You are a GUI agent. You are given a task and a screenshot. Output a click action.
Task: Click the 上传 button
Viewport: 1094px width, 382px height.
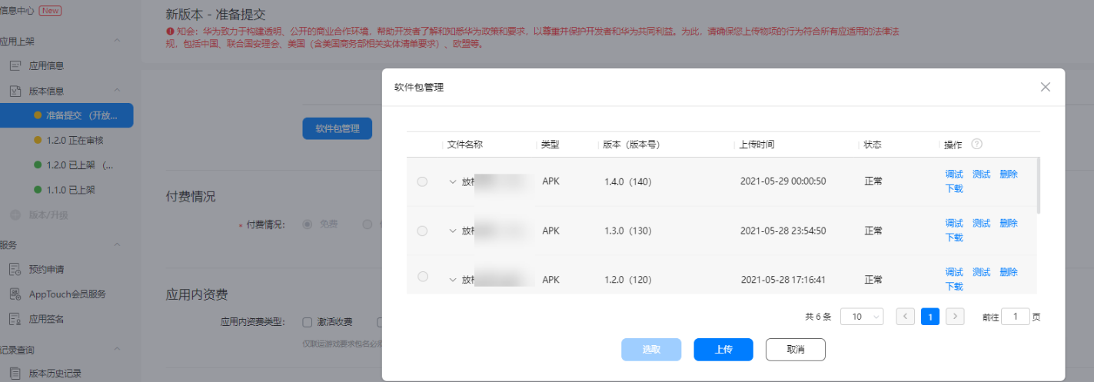(x=723, y=350)
